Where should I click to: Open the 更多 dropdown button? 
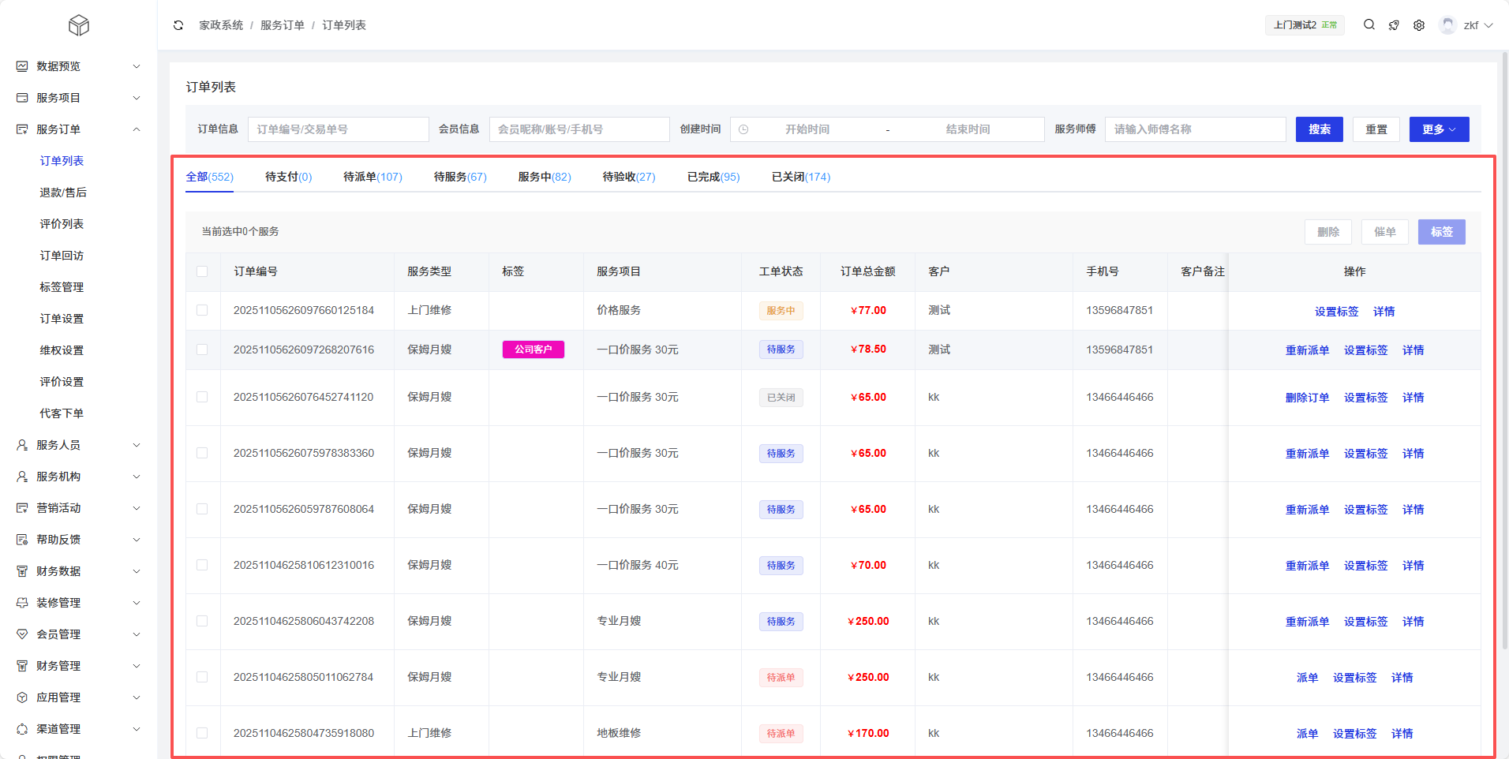pos(1439,129)
